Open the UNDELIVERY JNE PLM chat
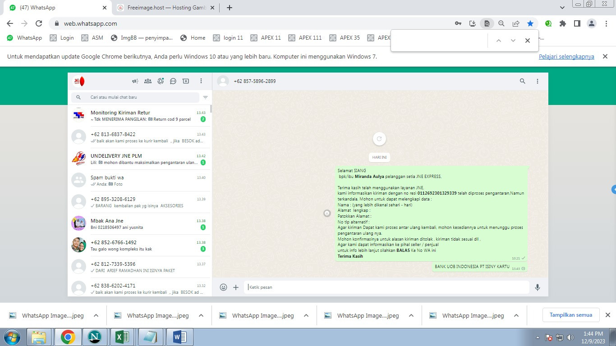 pos(139,159)
